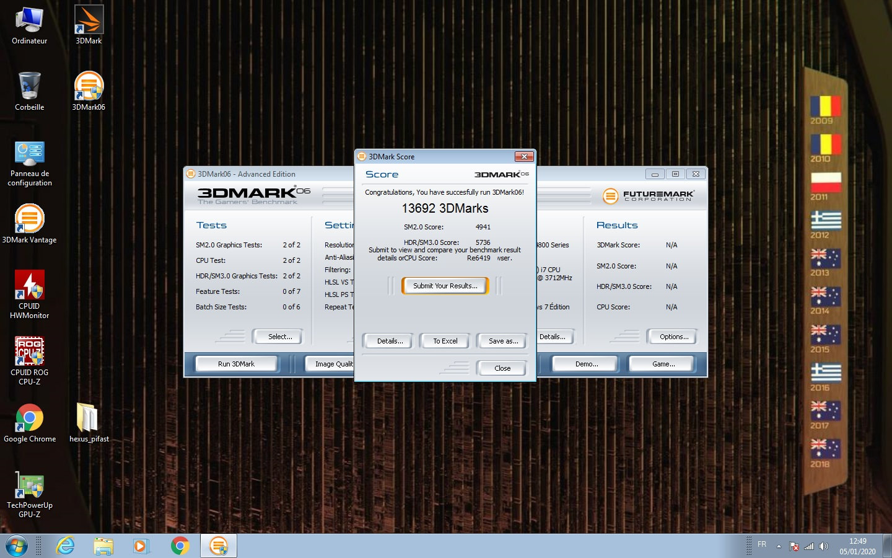Click the 'Batch Size Tests:' label
Screen dimensions: 892x558
(221, 307)
